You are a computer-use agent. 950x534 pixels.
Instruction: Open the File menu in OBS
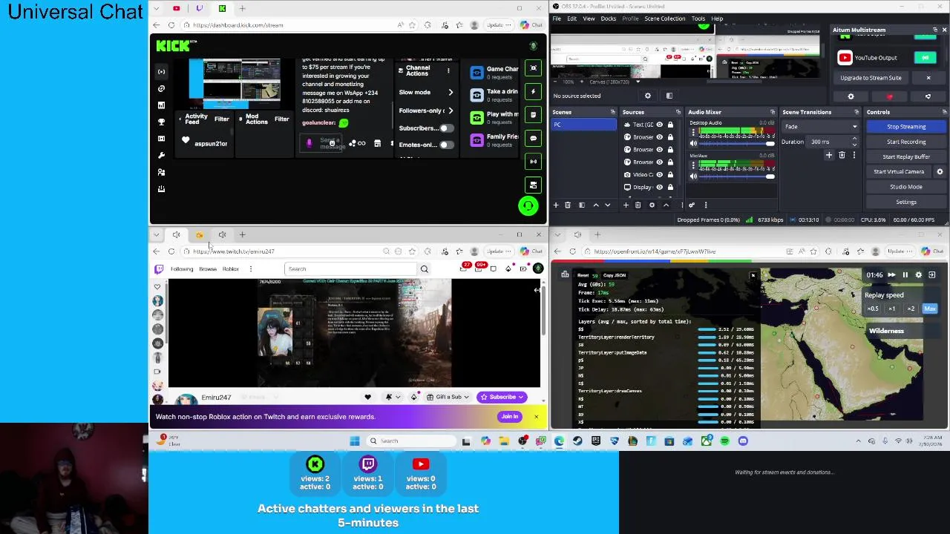pyautogui.click(x=556, y=19)
